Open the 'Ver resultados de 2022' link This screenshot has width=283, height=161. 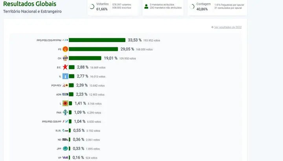(226, 27)
